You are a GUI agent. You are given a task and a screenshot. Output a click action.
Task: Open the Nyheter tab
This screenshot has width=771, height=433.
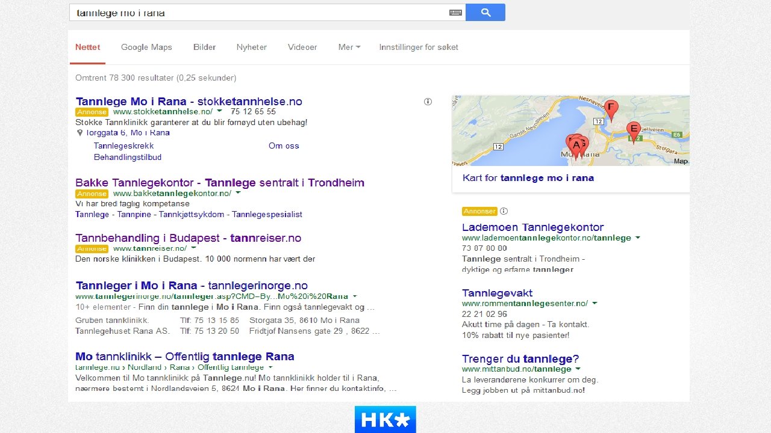click(252, 48)
